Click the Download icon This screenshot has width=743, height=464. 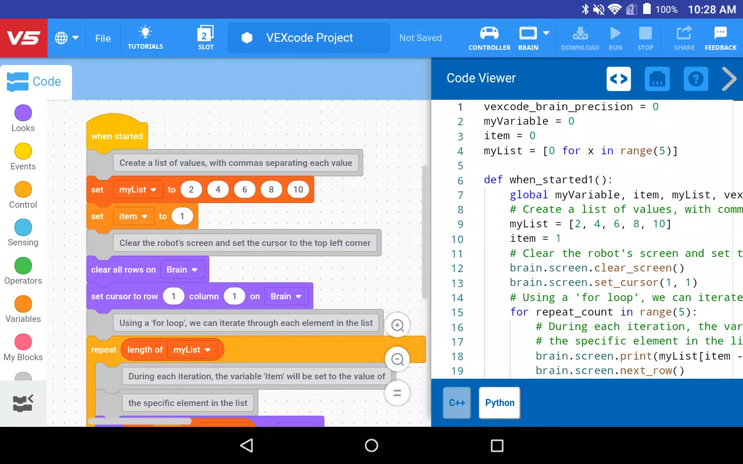580,33
